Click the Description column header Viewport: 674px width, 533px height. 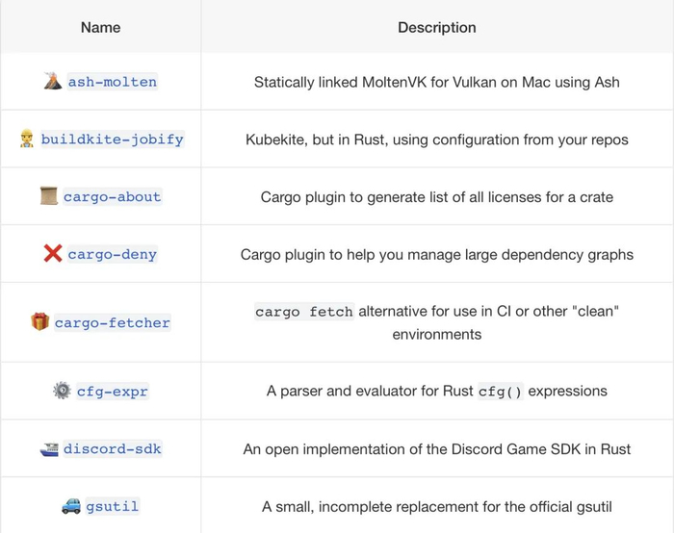click(437, 28)
